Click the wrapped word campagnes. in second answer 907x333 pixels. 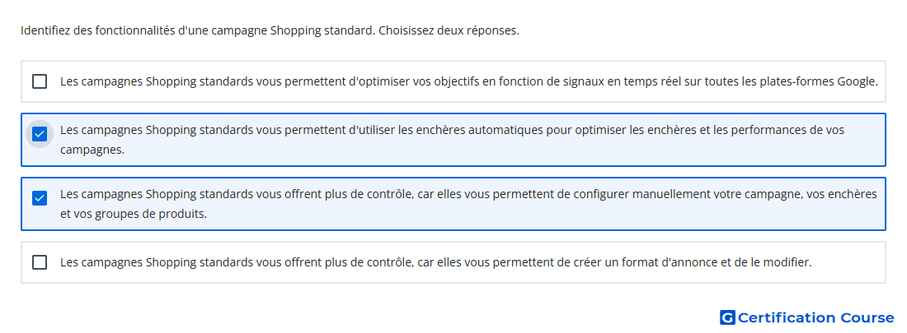[x=92, y=150]
